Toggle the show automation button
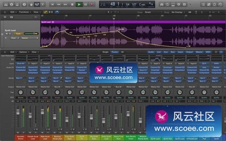Viewport: 226px width, 141px height. point(46,12)
